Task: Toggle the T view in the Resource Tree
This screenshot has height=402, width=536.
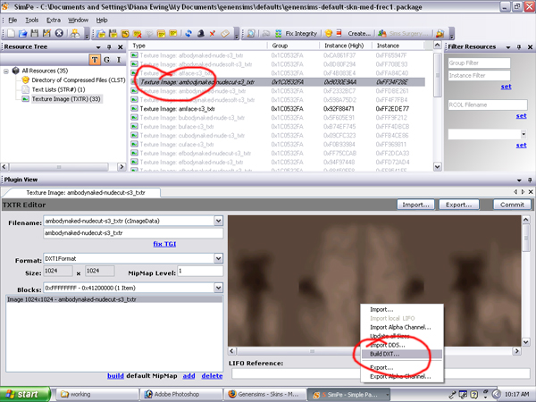Action: click(x=95, y=60)
